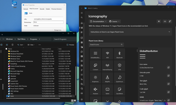Switch to the Previous Versions tab
The width and height of the screenshot is (176, 105).
click(x=56, y=9)
